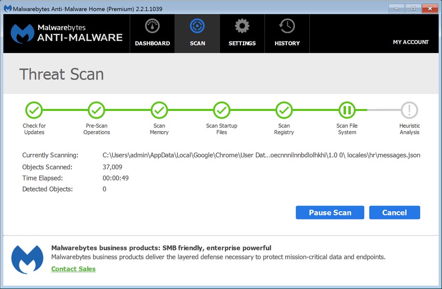Click the Time Elapsed label
Screen dimensions: 442x289
(x=42, y=178)
